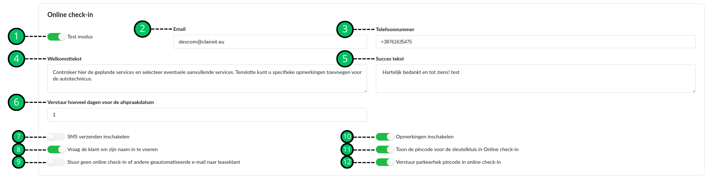
Task: Click into the Email input field
Action: 270,42
